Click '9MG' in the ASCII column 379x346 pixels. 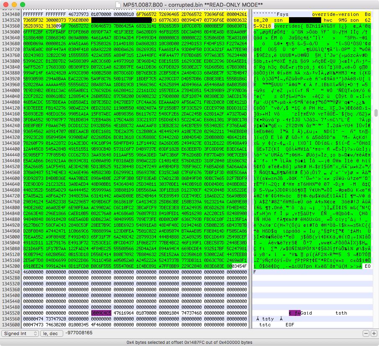coord(343,20)
